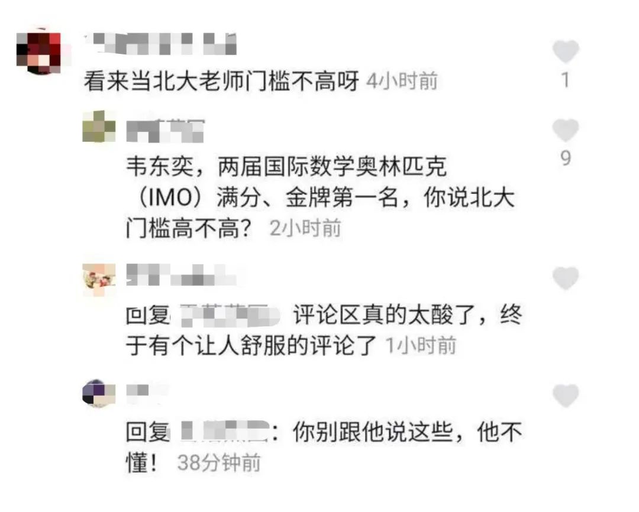Reply to 终于有个让人舒服的评论了 comment
Image resolution: width=639 pixels, height=512 pixels.
[x=324, y=330]
